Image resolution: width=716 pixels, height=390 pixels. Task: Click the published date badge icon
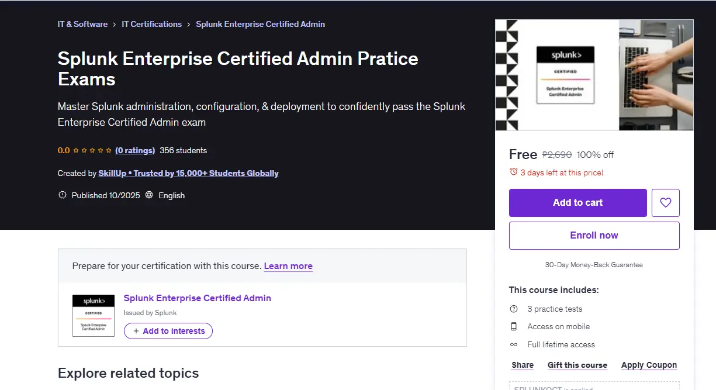[x=63, y=195]
